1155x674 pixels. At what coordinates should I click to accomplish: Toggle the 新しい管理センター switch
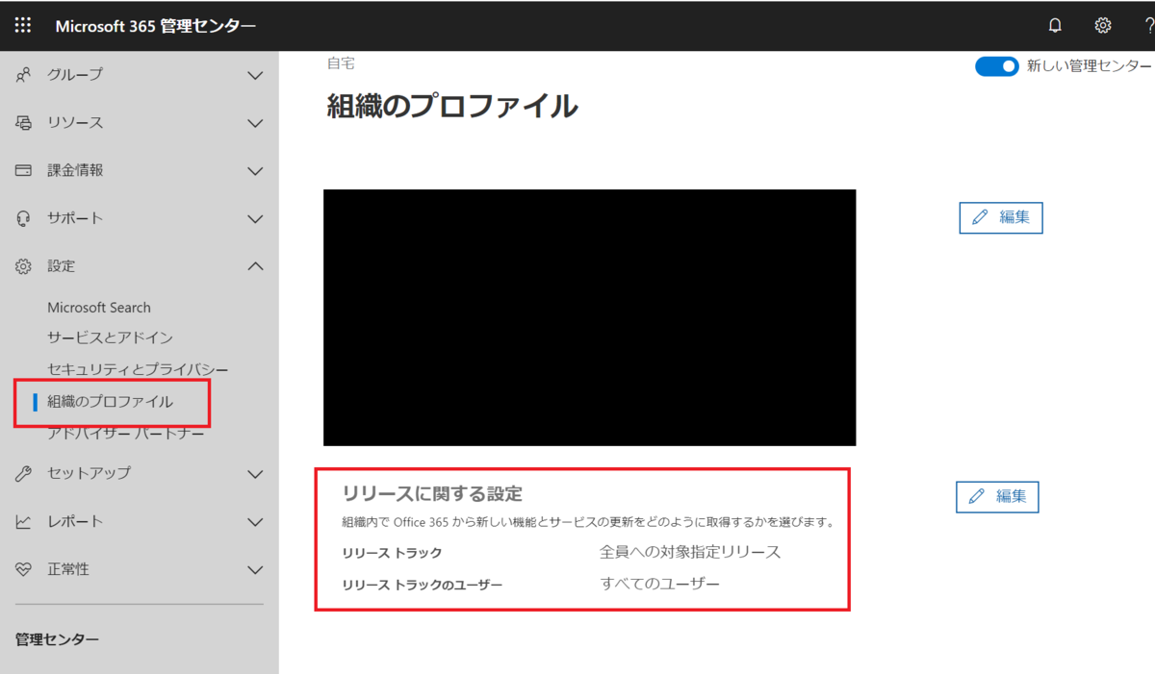point(996,66)
